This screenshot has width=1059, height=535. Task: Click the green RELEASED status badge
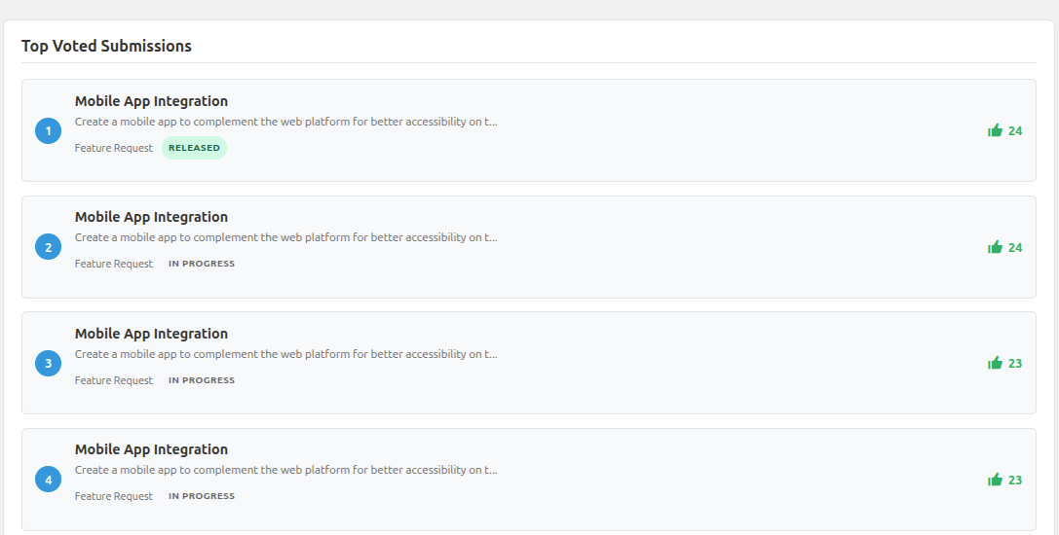tap(194, 148)
